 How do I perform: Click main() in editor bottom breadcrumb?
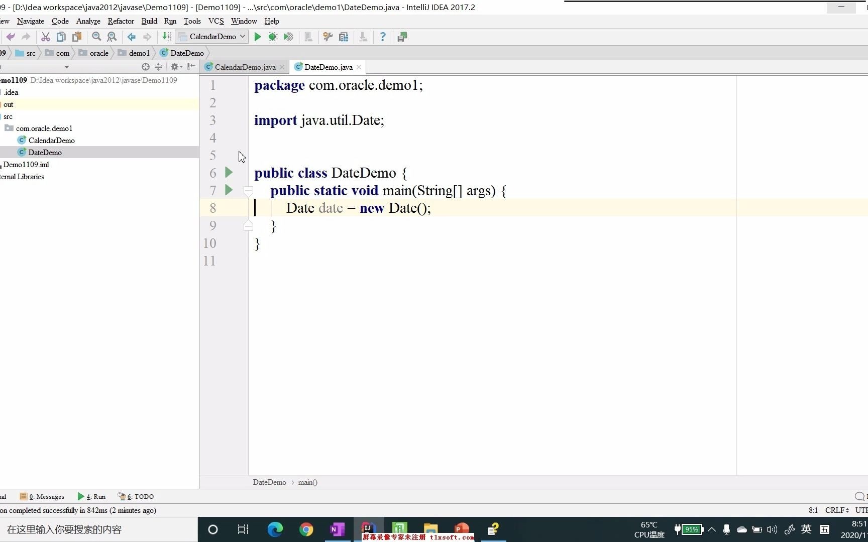point(307,482)
